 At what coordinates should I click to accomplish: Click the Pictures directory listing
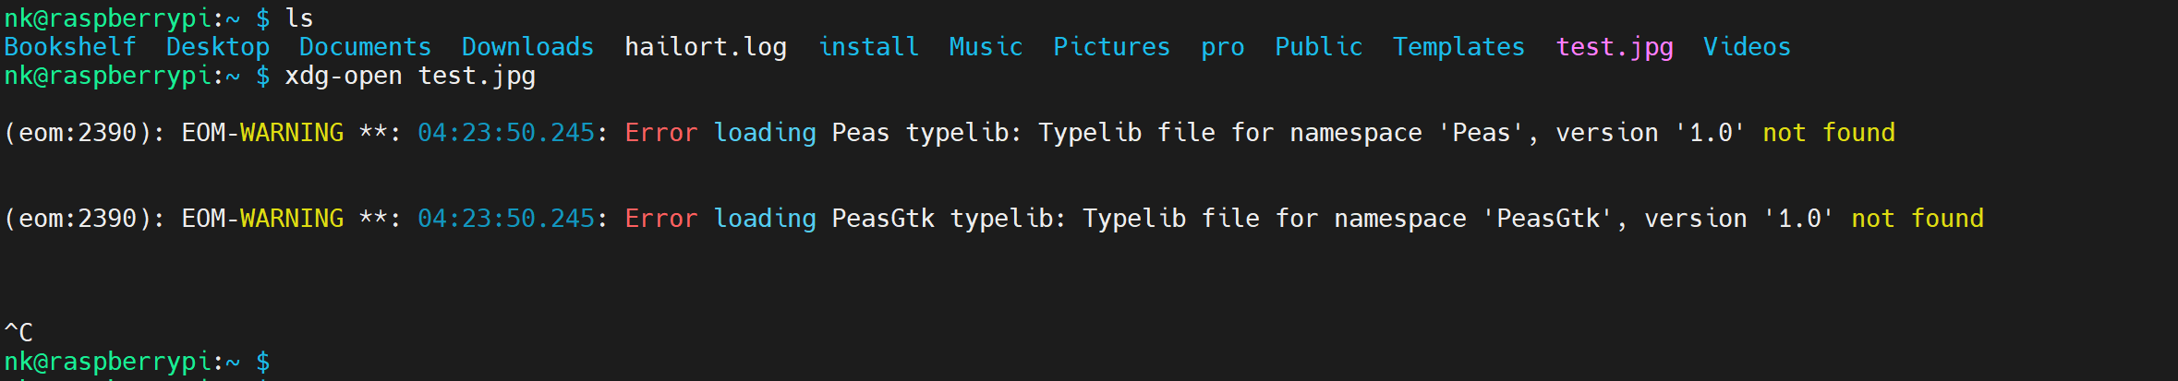(1111, 47)
